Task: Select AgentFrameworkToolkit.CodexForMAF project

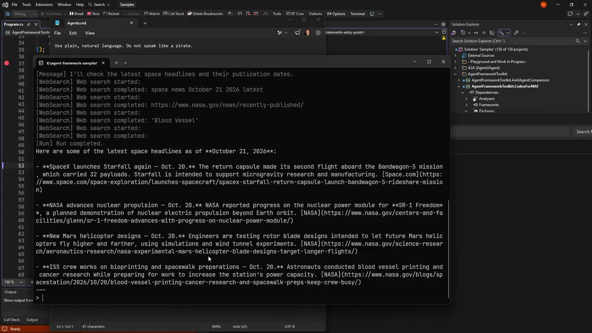Action: 505,86
